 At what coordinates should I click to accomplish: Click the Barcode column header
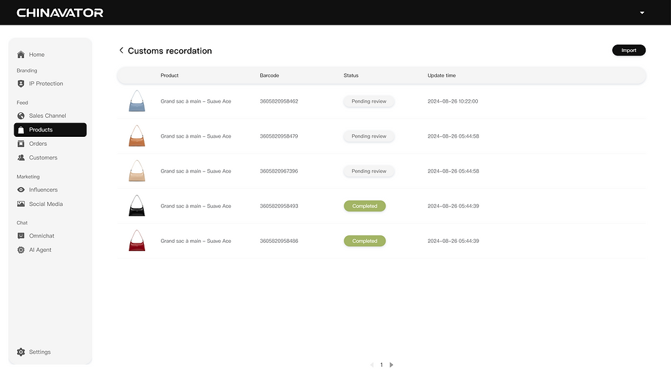tap(269, 75)
